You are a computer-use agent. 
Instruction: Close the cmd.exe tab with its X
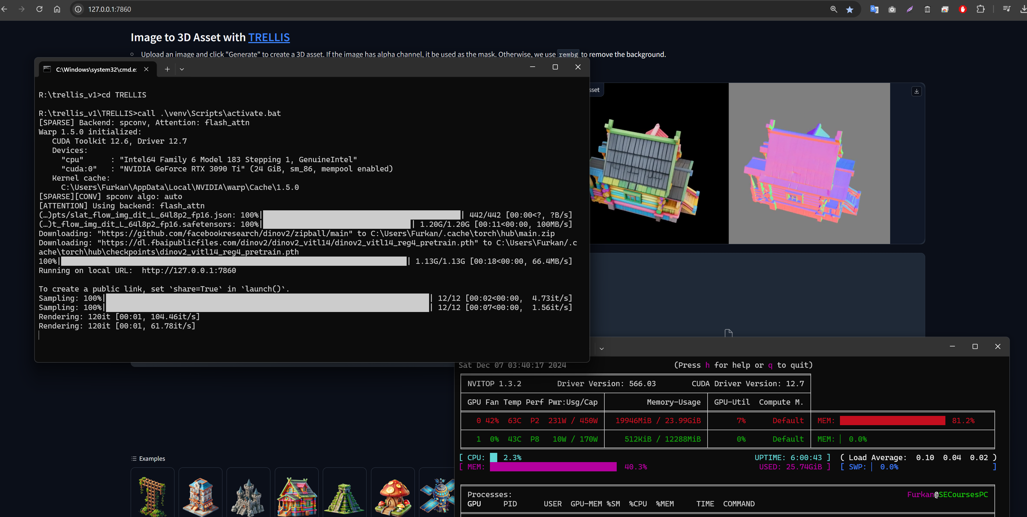point(146,69)
